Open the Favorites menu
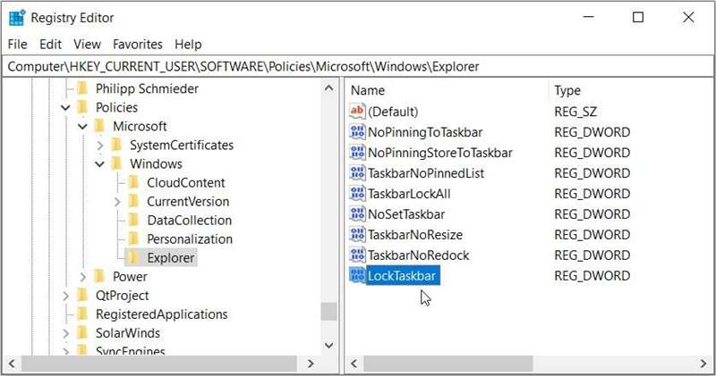 point(137,44)
